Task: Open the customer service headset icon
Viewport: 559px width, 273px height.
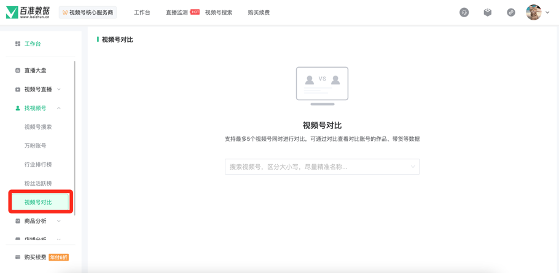Action: (x=464, y=12)
